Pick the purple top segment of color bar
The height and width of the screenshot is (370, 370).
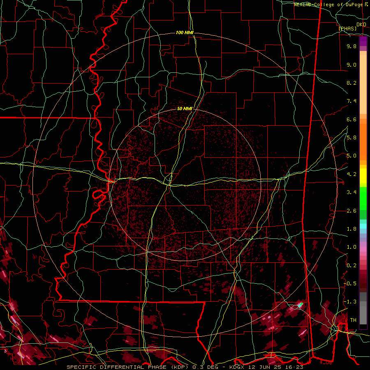click(363, 41)
